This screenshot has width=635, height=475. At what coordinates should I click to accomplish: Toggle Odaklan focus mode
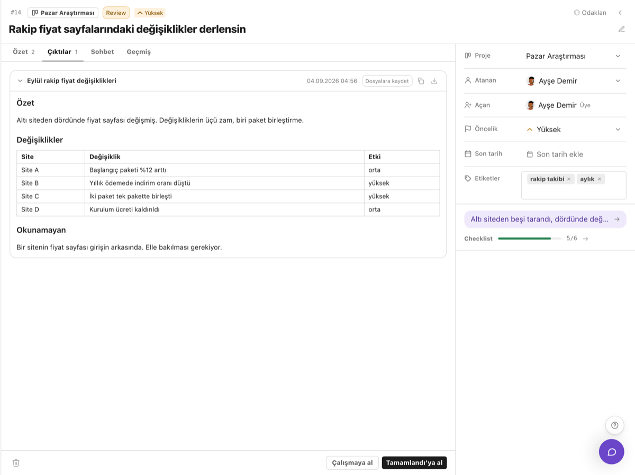[x=590, y=13]
